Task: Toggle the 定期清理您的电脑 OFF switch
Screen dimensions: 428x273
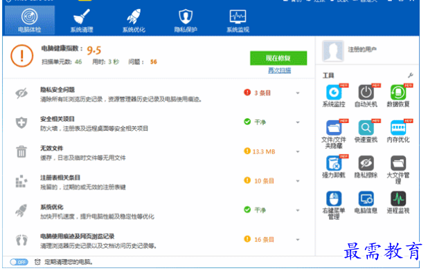Action: coord(19,262)
